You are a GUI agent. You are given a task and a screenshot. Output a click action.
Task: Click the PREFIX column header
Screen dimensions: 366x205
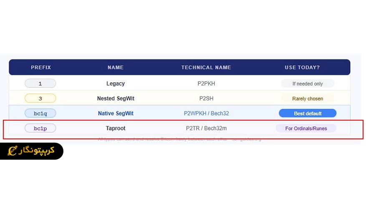(41, 67)
